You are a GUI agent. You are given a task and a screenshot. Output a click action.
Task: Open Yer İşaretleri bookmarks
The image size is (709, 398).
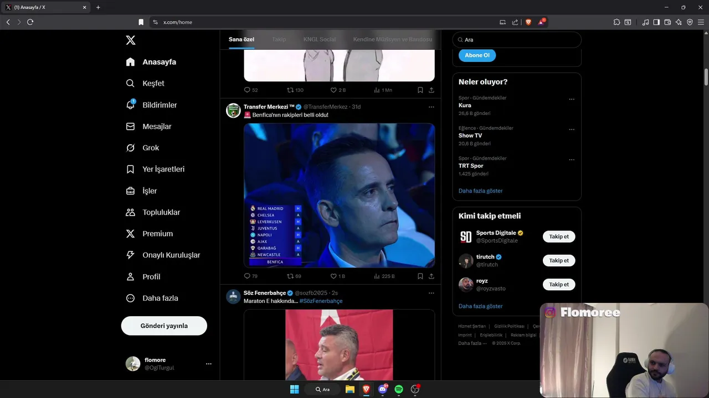pos(155,169)
